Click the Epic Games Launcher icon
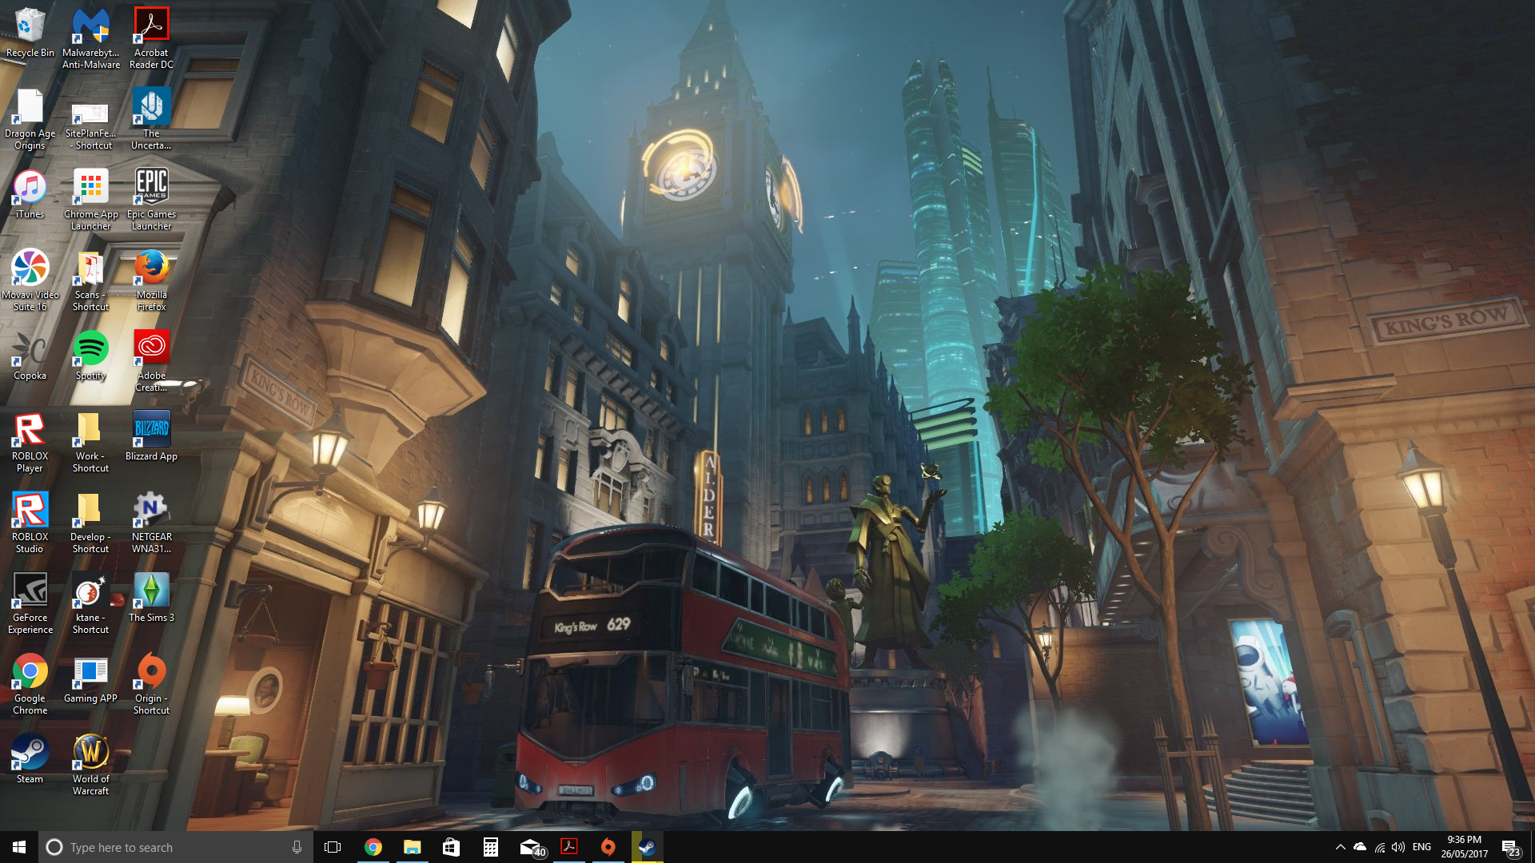 (x=151, y=188)
